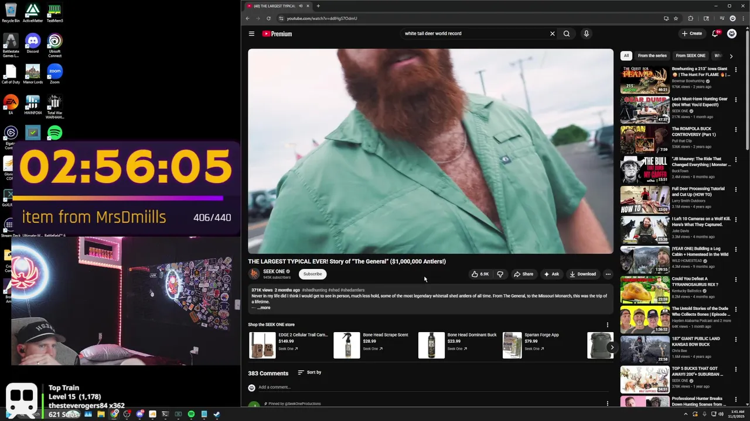Image resolution: width=750 pixels, height=421 pixels.
Task: Open the Spartan Forge App product
Action: [x=542, y=345]
